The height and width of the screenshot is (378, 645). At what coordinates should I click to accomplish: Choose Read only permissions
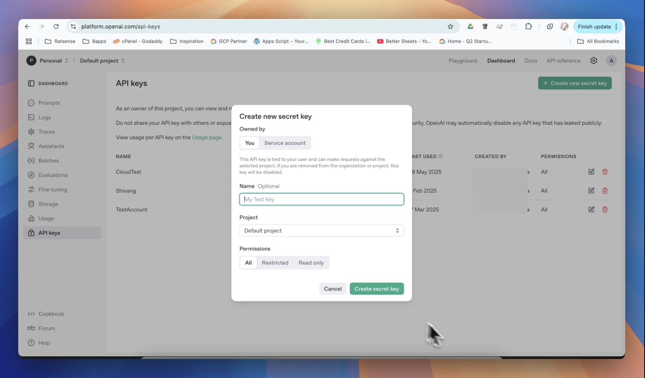click(x=311, y=263)
